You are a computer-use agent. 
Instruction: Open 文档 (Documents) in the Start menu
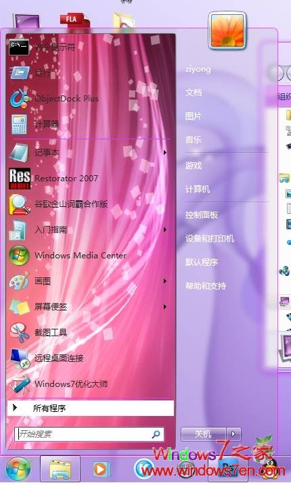(194, 93)
